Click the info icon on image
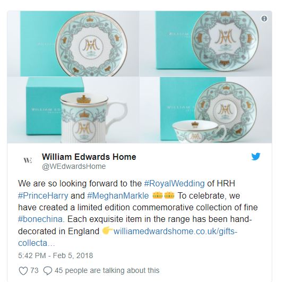Screen dimensions: 285x282 point(264,19)
